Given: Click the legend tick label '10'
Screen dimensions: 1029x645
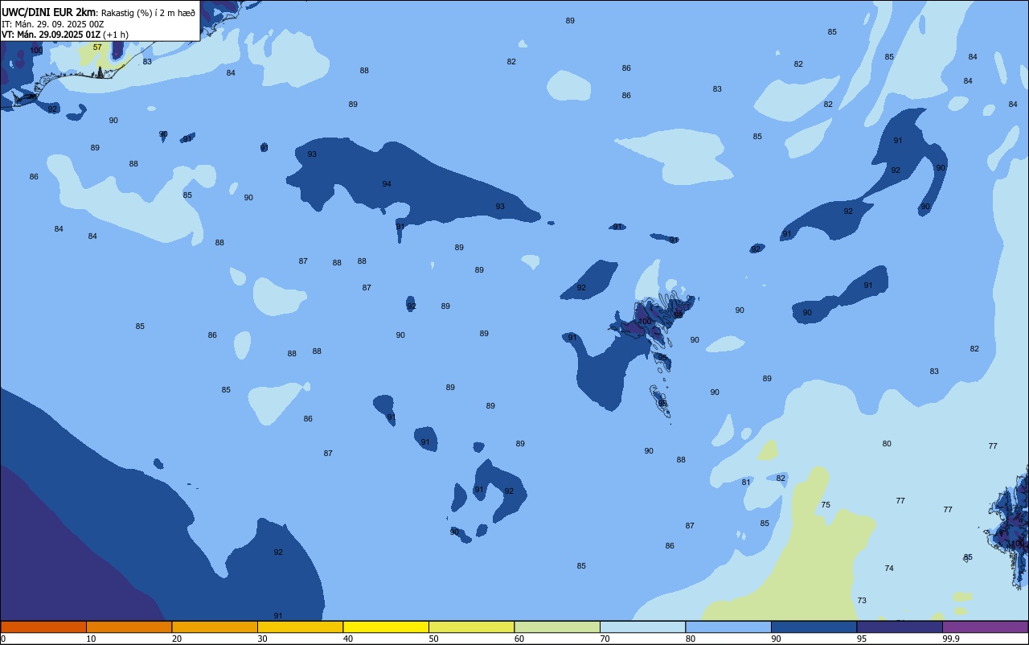Looking at the screenshot, I should point(92,639).
